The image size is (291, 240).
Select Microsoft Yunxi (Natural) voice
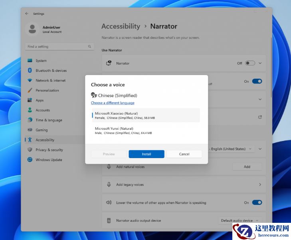point(146,131)
